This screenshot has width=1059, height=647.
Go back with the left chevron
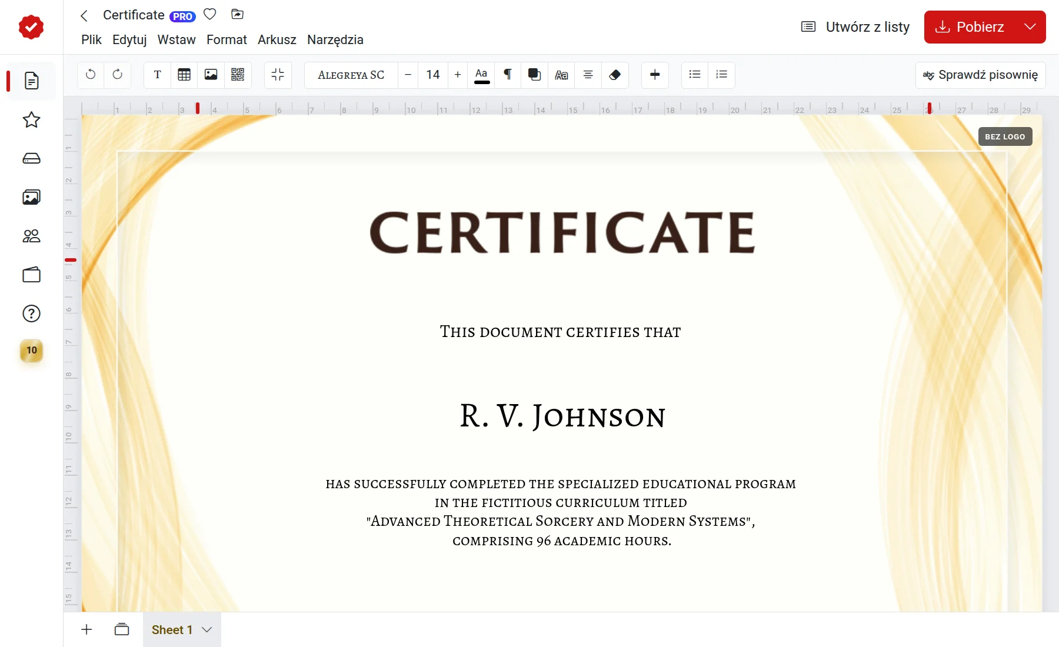tap(84, 15)
